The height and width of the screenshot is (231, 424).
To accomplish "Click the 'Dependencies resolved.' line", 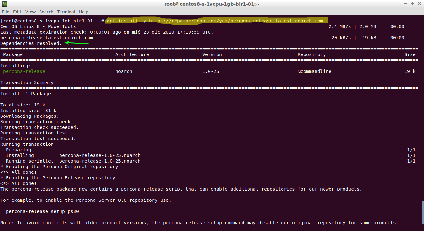I will [31, 43].
